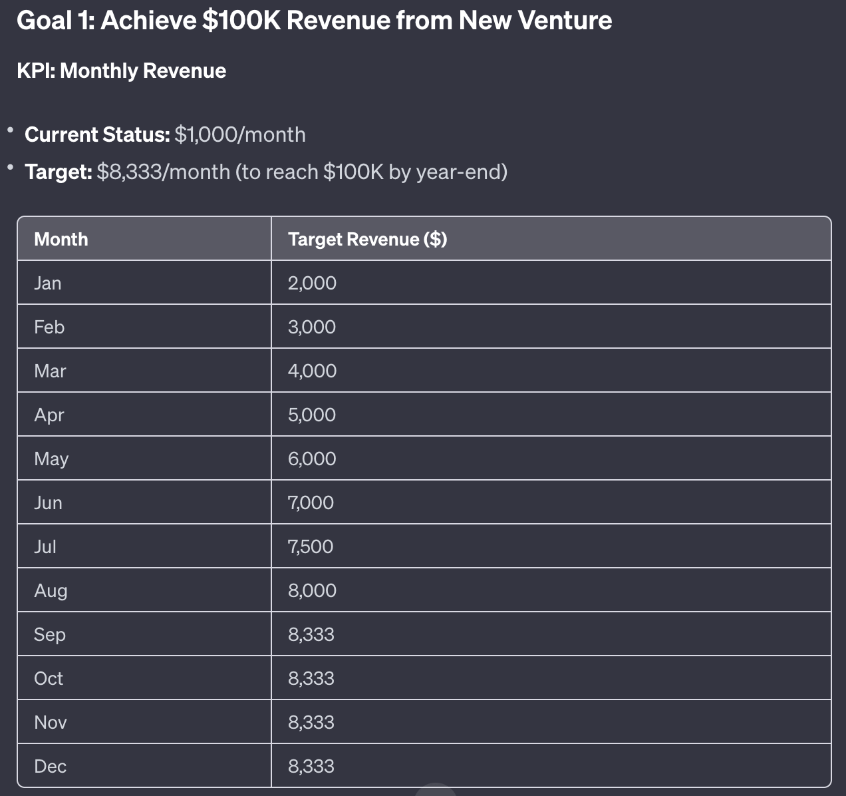Click the "Current Status" bullet text
The height and width of the screenshot is (796, 846).
(x=165, y=134)
